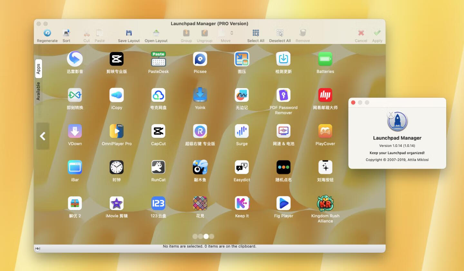Open the Move stepper arrows
This screenshot has height=271, width=464.
pos(232,33)
